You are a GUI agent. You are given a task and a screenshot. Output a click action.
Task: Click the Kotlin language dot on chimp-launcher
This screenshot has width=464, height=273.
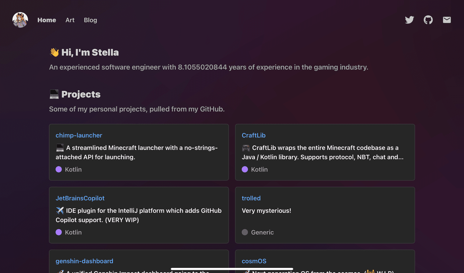pos(59,169)
